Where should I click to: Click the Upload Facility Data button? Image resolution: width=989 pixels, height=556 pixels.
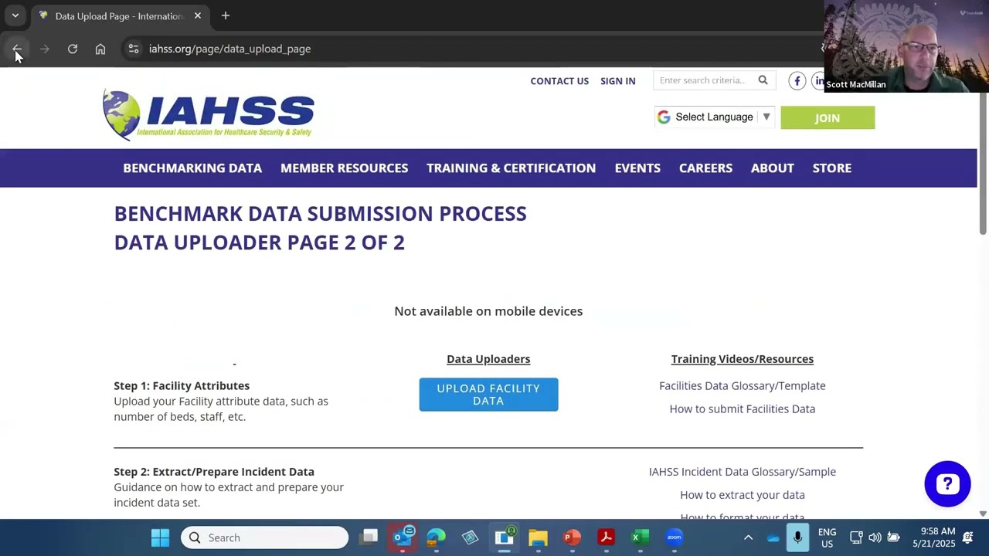[x=488, y=395]
